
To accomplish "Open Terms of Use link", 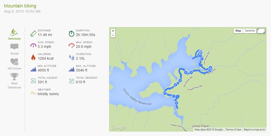I will [233, 130].
